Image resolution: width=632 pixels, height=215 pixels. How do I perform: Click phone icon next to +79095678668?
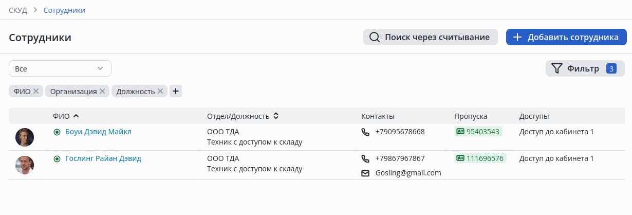365,132
